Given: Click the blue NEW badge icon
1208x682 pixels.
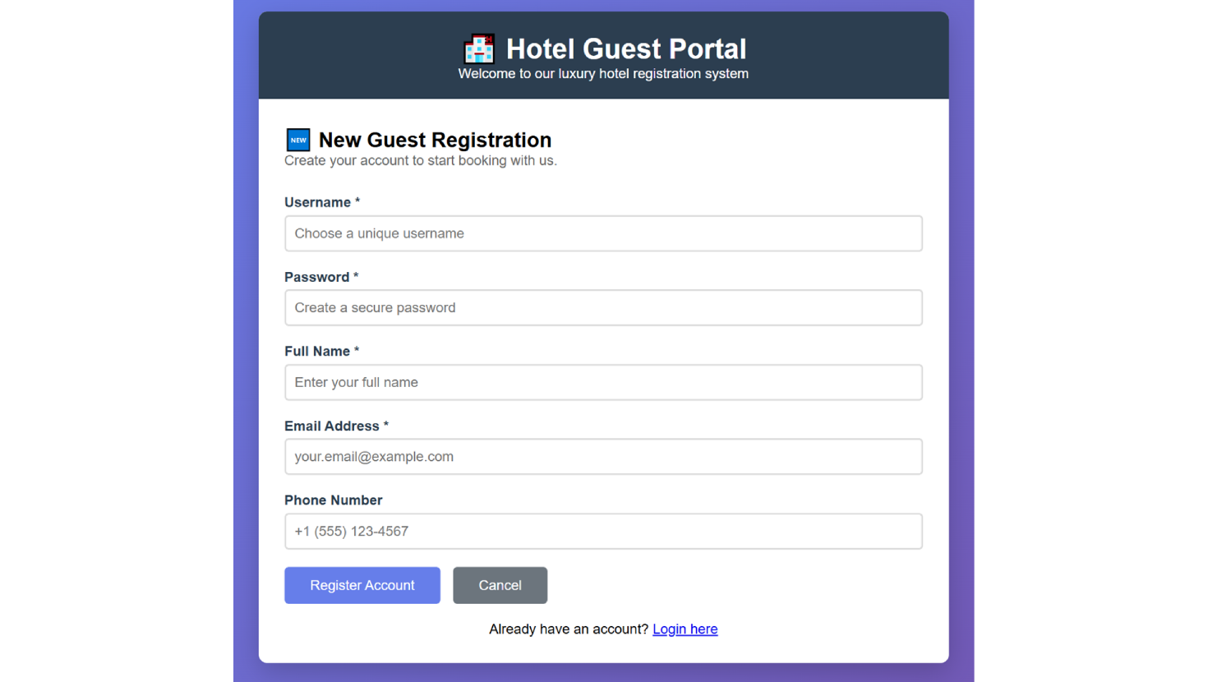Looking at the screenshot, I should point(297,140).
